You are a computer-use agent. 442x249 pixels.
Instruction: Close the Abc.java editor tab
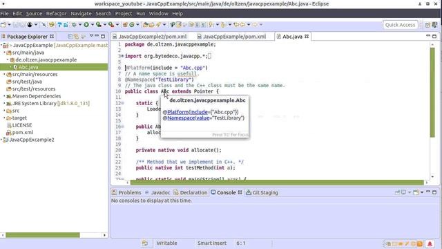coord(307,37)
